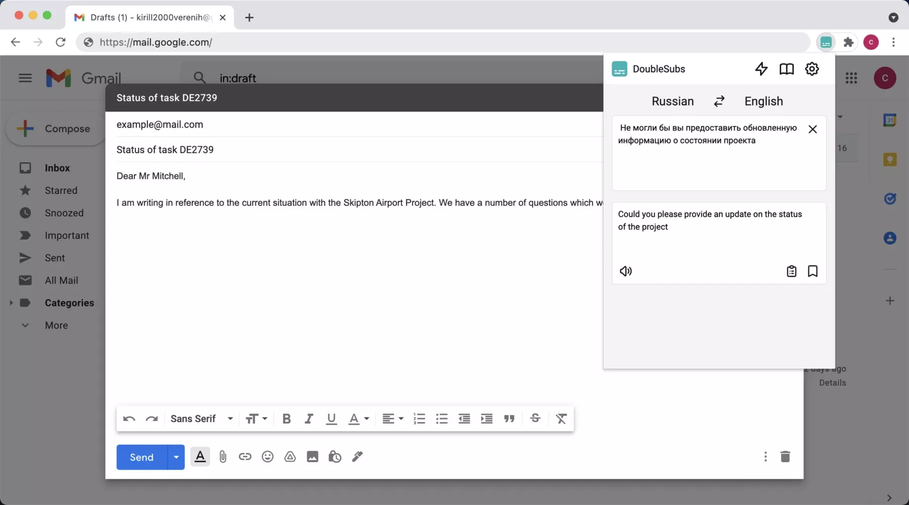This screenshot has height=505, width=909.
Task: Open the text color picker
Action: coord(359,419)
